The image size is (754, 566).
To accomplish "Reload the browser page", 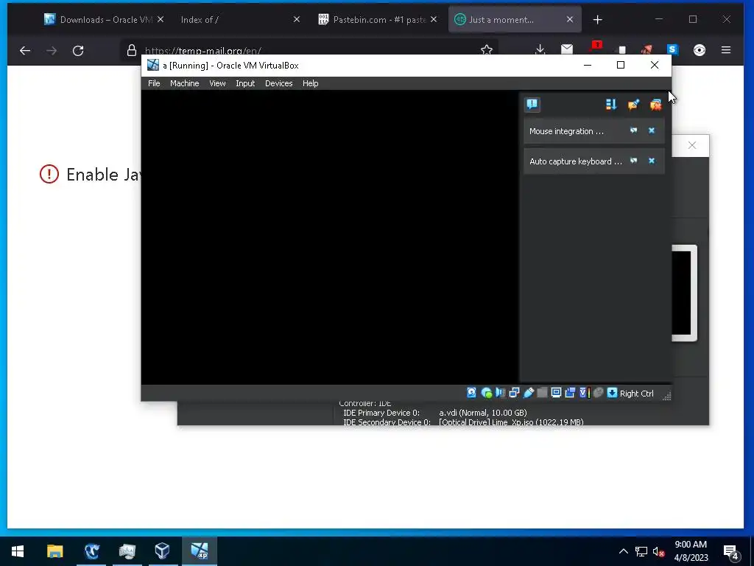I will click(x=78, y=51).
